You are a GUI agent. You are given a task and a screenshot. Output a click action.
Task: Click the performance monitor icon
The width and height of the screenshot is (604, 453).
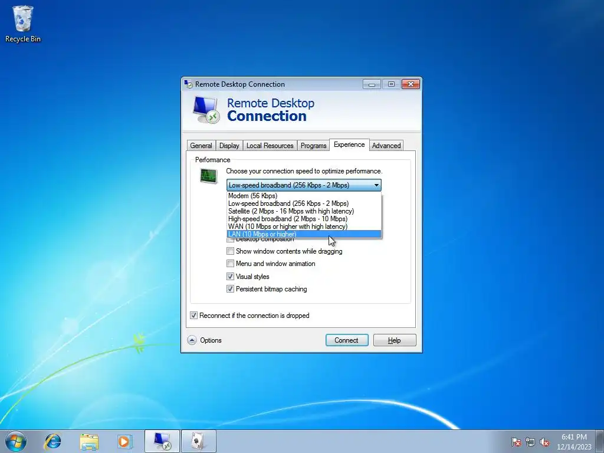[x=209, y=176]
